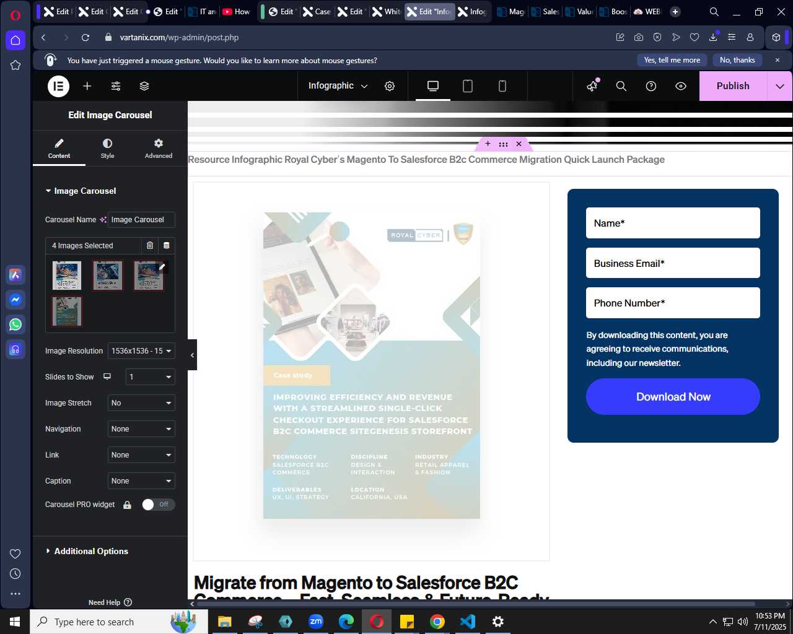Clear selected gallery with trash icon
The width and height of the screenshot is (793, 634).
click(150, 246)
